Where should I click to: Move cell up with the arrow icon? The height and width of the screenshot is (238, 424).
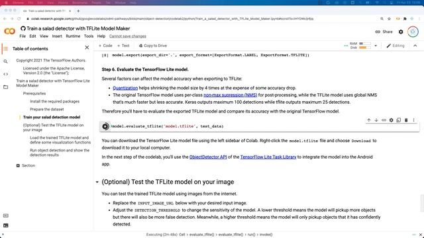pyautogui.click(x=369, y=120)
